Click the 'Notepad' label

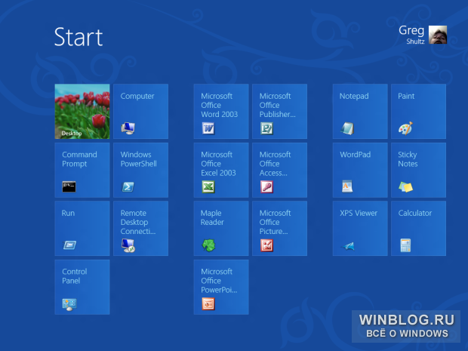point(354,96)
